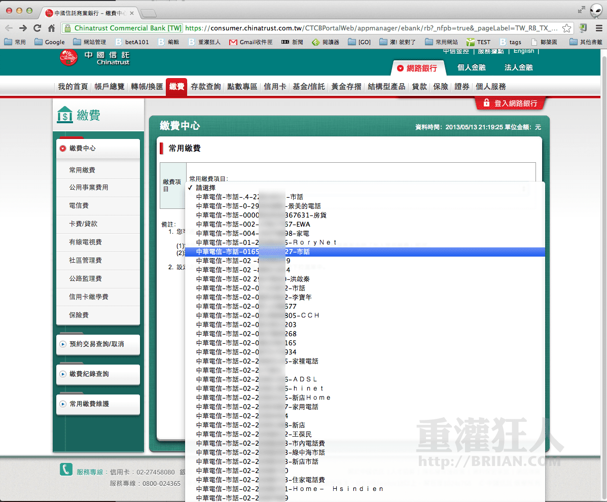This screenshot has width=607, height=502.
Task: Select the 法人金融 tab
Action: (518, 67)
